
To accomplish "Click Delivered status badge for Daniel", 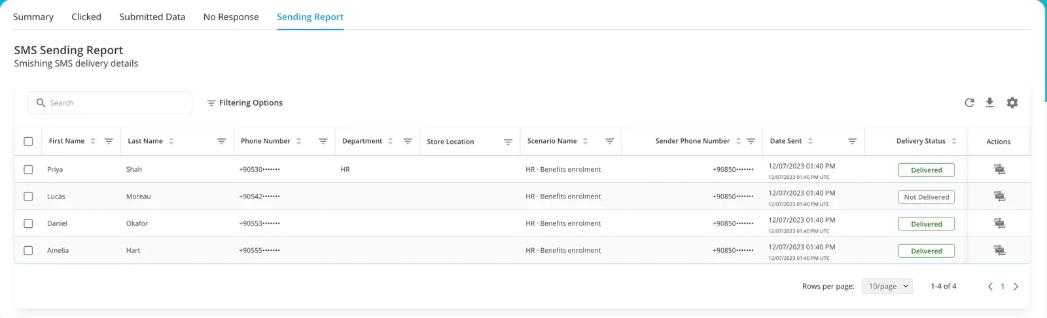I will coord(927,224).
